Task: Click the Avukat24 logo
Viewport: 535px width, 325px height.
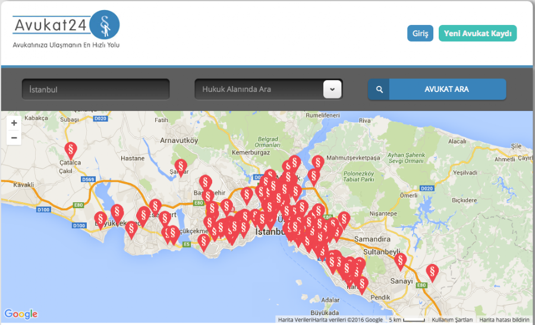Action: 66,30
